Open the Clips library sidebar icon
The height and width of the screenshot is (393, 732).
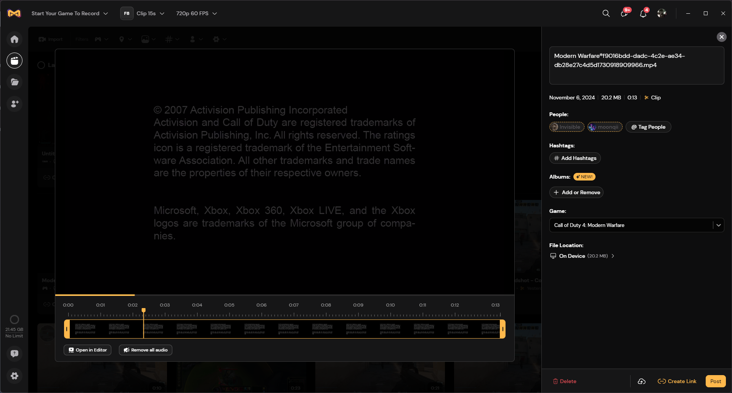[14, 61]
